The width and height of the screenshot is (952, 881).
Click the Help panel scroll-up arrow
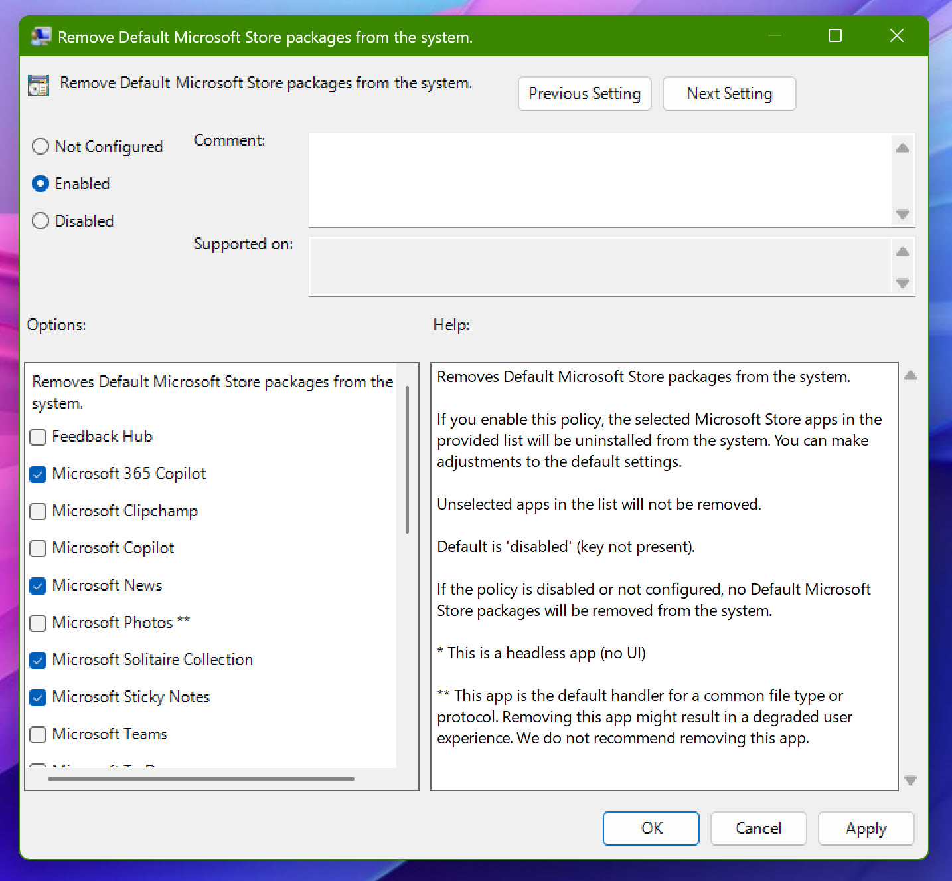point(910,375)
